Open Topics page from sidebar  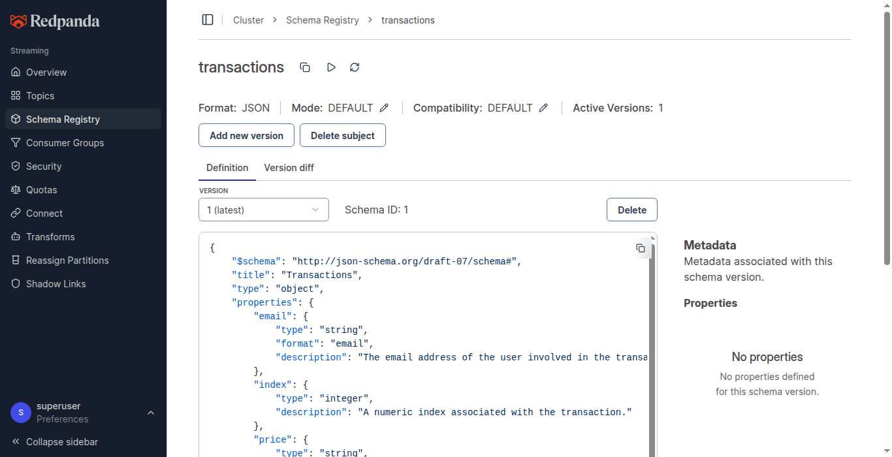click(x=83, y=95)
